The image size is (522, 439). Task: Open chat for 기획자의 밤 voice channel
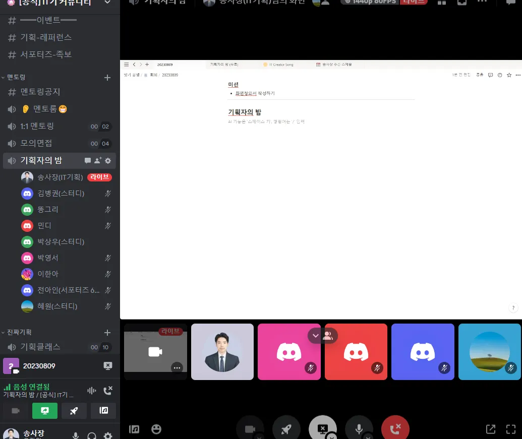tap(88, 161)
